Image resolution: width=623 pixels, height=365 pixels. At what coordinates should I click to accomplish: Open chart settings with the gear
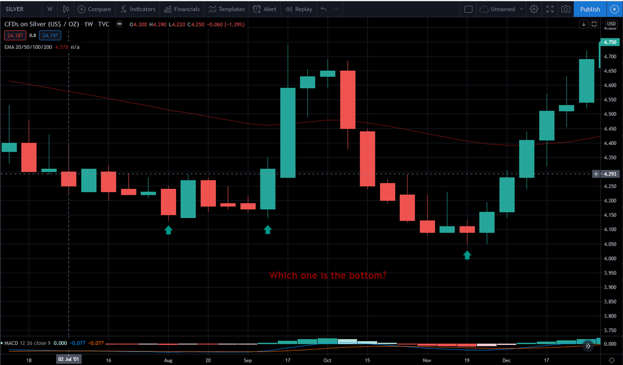coord(534,9)
